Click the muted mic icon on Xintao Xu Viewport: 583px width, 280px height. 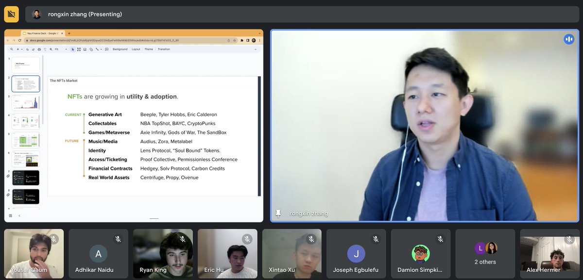[x=311, y=239]
